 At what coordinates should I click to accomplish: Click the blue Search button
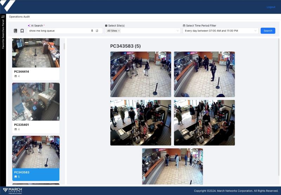coord(268,31)
